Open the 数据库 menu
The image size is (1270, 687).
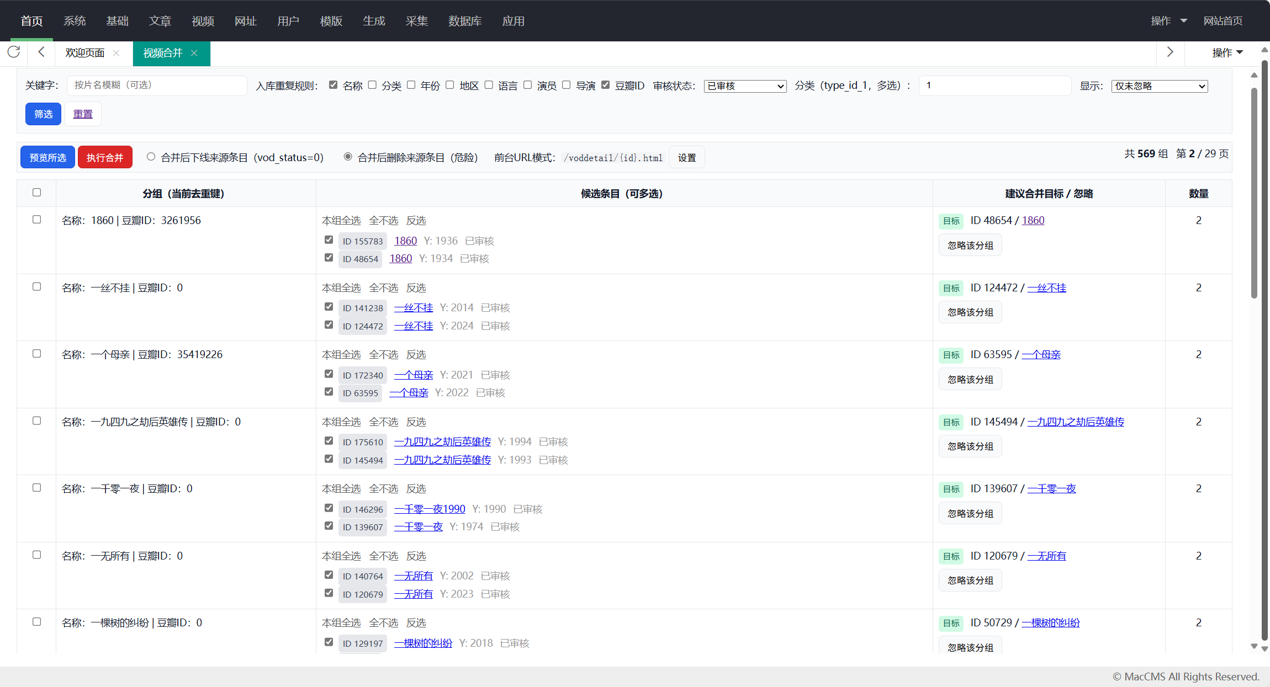pos(464,21)
